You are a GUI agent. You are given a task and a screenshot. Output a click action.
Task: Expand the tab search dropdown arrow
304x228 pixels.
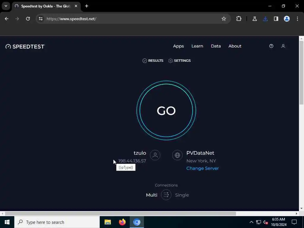(6, 6)
